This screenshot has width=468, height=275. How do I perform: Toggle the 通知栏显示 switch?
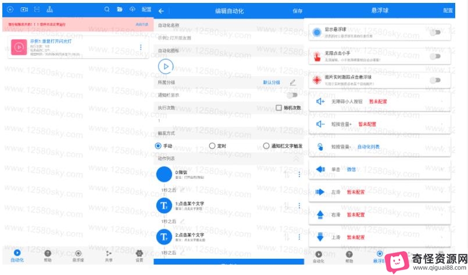[292, 95]
